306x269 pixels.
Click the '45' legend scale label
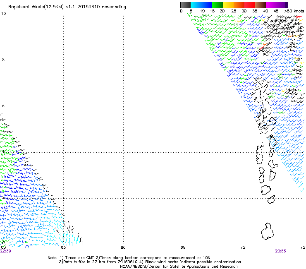276,11
